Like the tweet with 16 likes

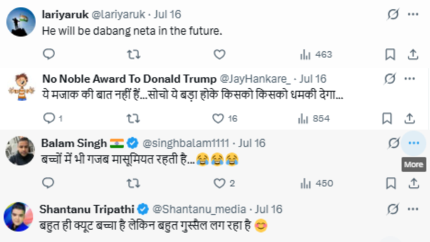[x=224, y=118]
